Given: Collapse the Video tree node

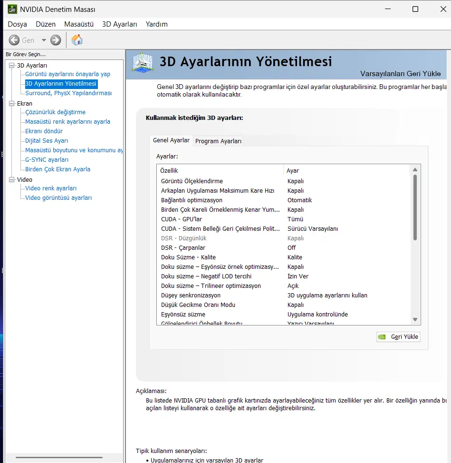Looking at the screenshot, I should pyautogui.click(x=12, y=179).
